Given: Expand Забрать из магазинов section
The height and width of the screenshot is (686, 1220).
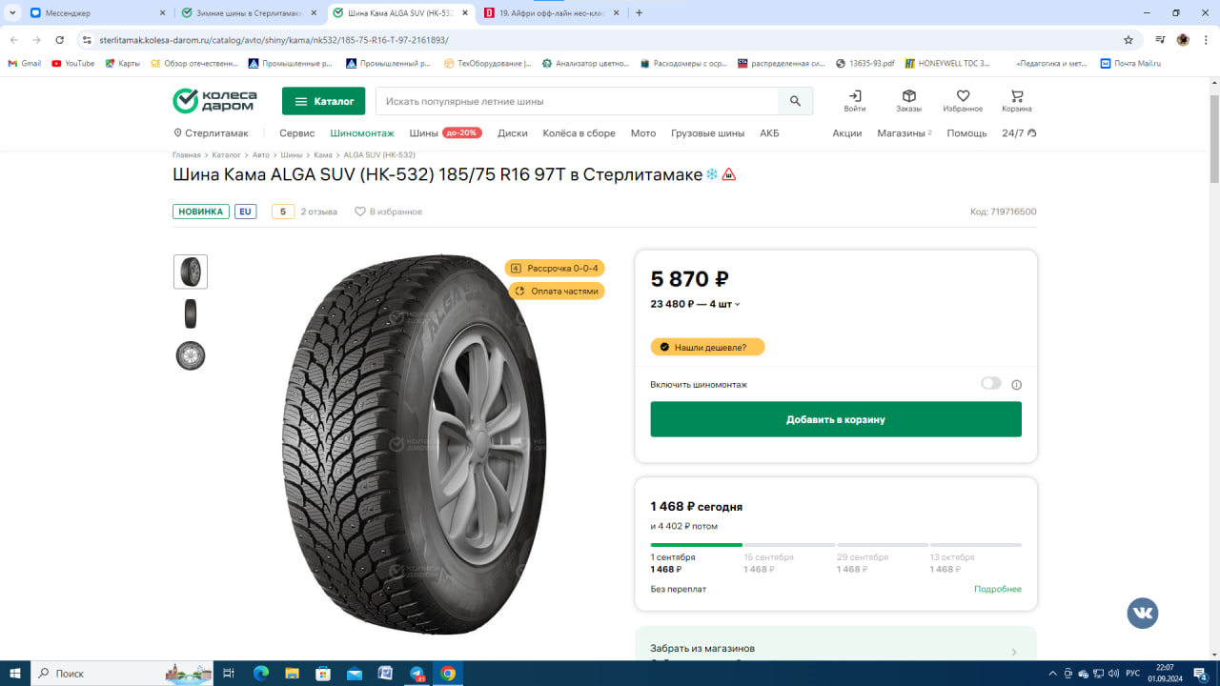Looking at the screenshot, I should click(x=1013, y=652).
